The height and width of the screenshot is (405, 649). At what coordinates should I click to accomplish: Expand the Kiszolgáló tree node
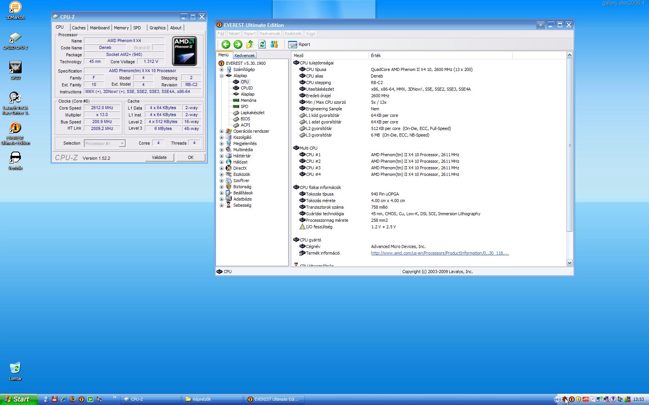click(222, 137)
